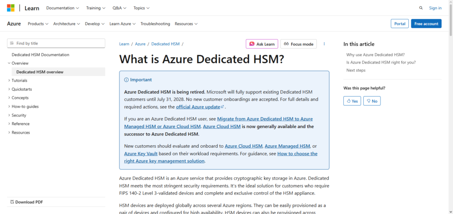Go to the Learn home link in header
The width and height of the screenshot is (453, 214).
(32, 8)
